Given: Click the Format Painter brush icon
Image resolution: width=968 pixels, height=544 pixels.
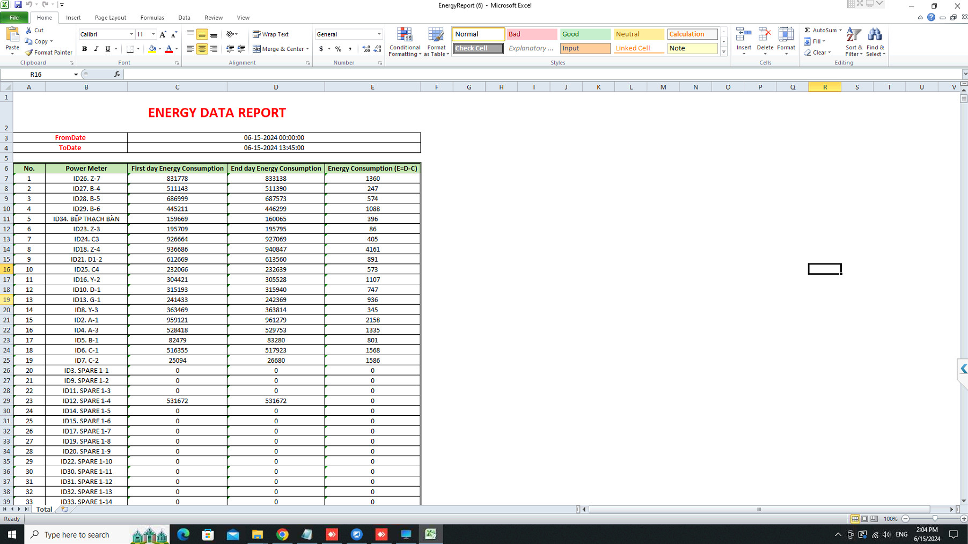Looking at the screenshot, I should (x=30, y=53).
